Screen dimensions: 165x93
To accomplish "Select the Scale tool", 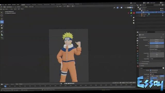I will point(2,25).
